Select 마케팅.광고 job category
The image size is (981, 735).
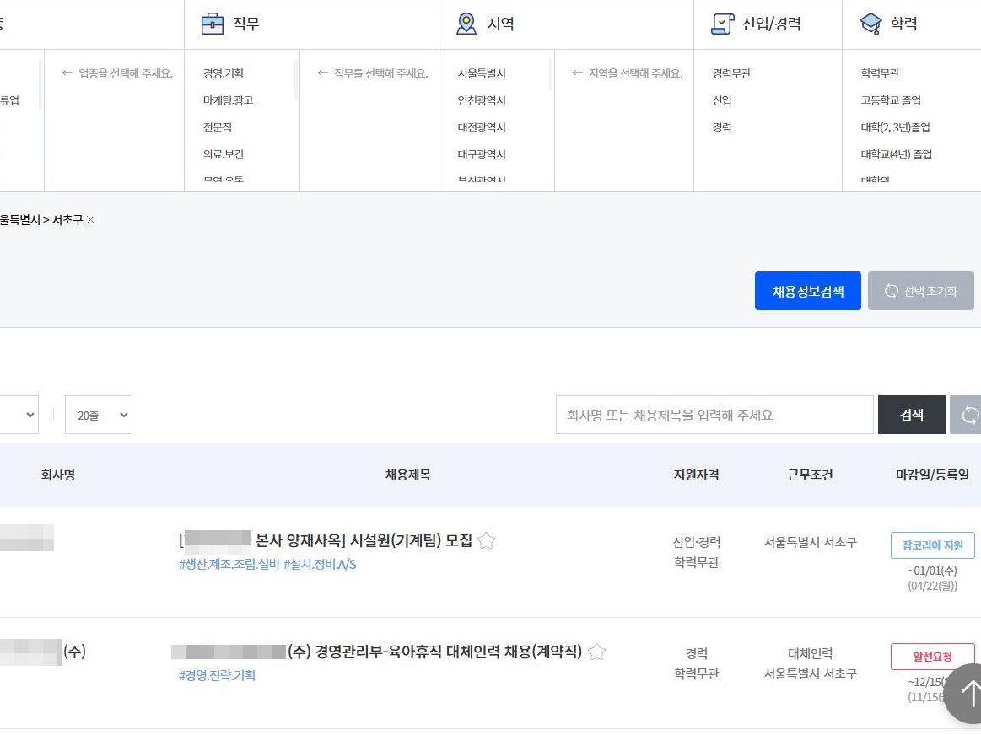229,100
